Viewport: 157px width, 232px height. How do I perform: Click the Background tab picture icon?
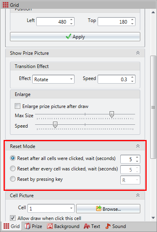pos(50,226)
